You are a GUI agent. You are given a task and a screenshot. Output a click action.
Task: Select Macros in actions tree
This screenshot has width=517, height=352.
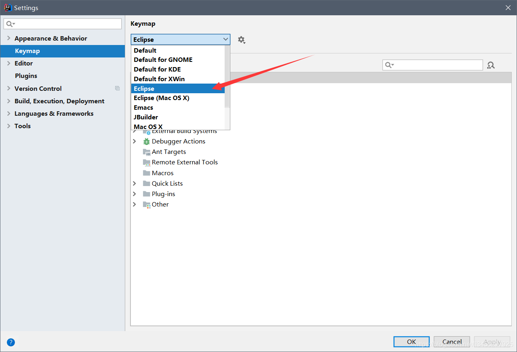tap(163, 173)
